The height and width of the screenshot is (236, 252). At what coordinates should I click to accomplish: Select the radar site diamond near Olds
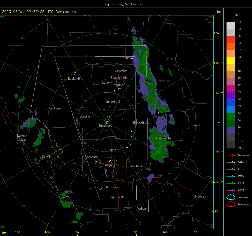click(107, 122)
